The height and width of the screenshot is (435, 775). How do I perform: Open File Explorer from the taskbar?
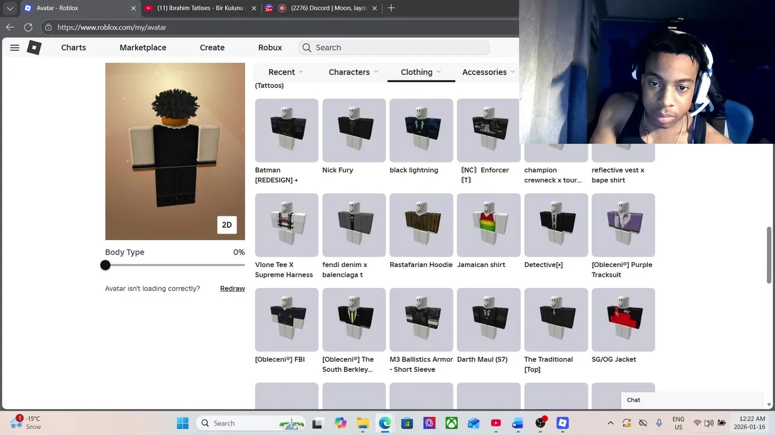click(363, 424)
